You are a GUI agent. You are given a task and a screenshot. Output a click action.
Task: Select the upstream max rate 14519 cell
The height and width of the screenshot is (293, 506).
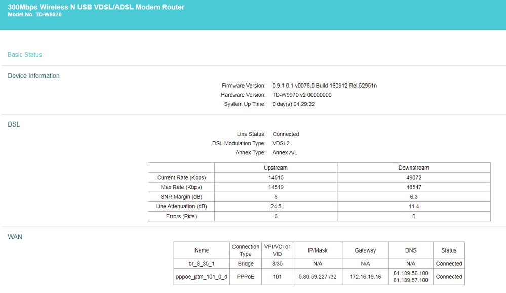tap(276, 187)
